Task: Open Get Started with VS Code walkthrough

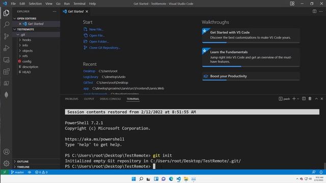Action: point(251,36)
